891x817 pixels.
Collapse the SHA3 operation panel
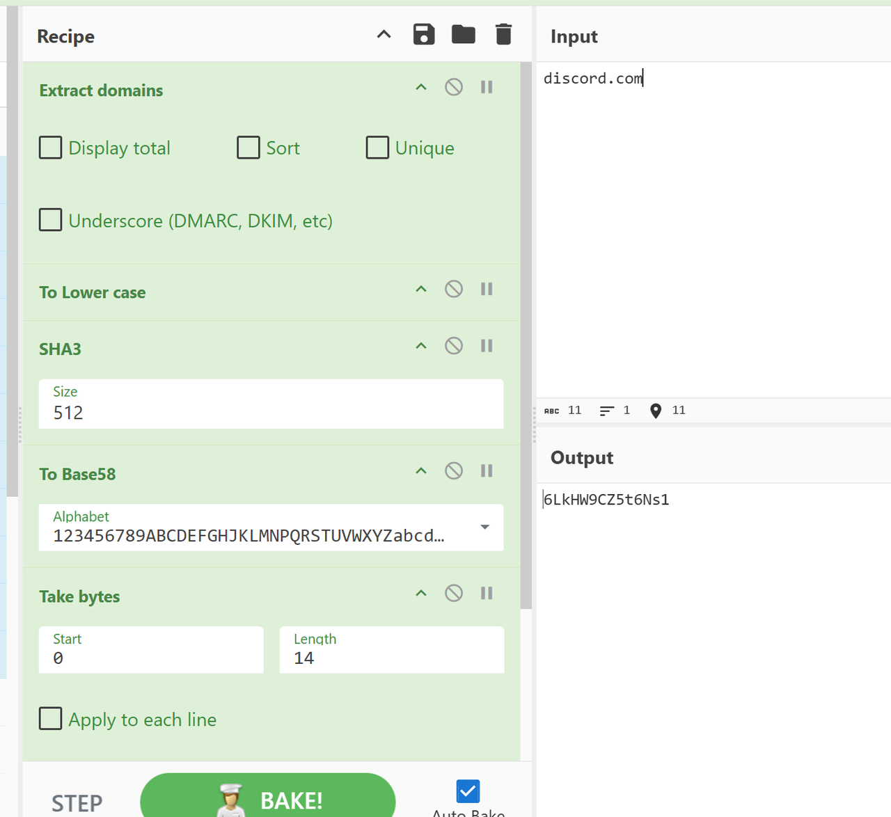pyautogui.click(x=421, y=346)
